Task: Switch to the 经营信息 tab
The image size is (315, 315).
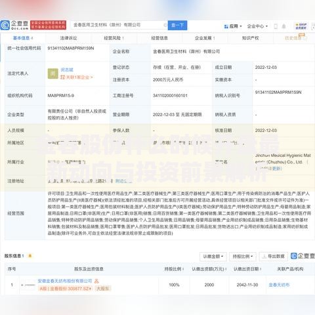Action: [x=159, y=38]
